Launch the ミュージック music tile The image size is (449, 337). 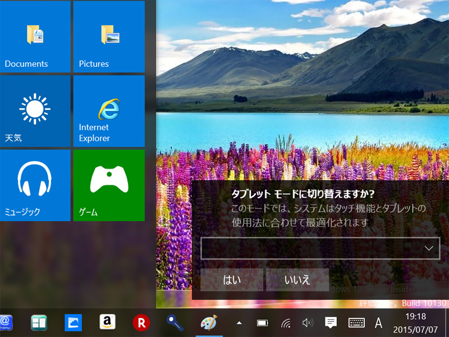pos(35,185)
